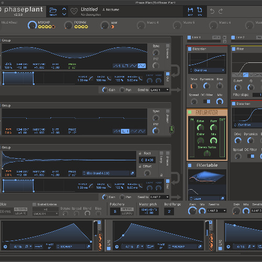Viewport: 262px width, 262px height.
Task: Click the Master pitch semi cents field
Action: click(x=149, y=211)
